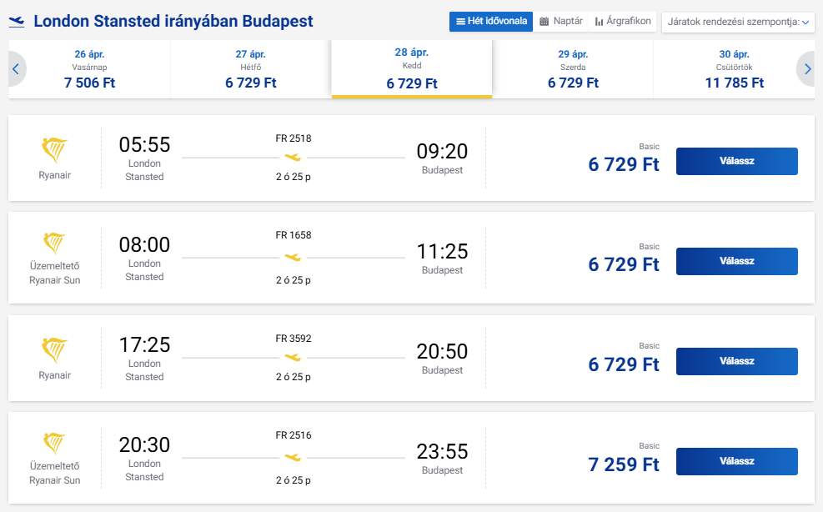Click the Ryanair Sun logo on flight FR 1658

[54, 243]
